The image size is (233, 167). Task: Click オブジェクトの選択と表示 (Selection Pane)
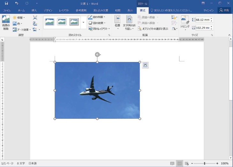click(x=153, y=29)
